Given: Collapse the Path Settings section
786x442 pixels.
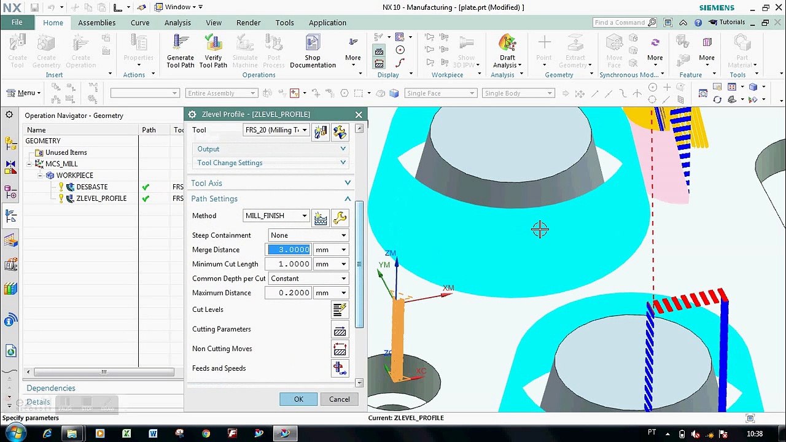Looking at the screenshot, I should tap(271, 199).
